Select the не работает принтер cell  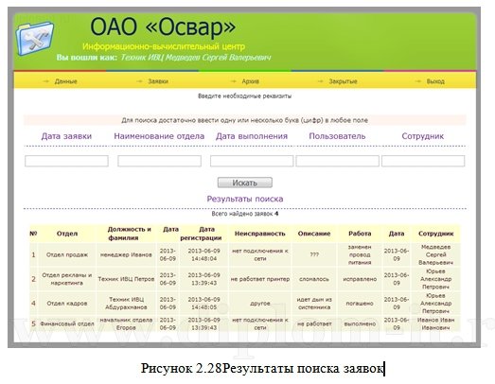point(260,279)
